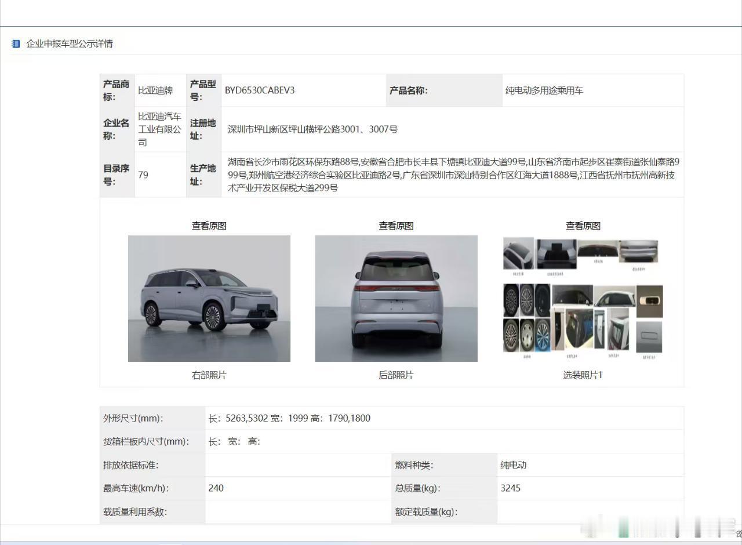Click the 载质量利用系数 label
This screenshot has width=742, height=545.
[135, 512]
